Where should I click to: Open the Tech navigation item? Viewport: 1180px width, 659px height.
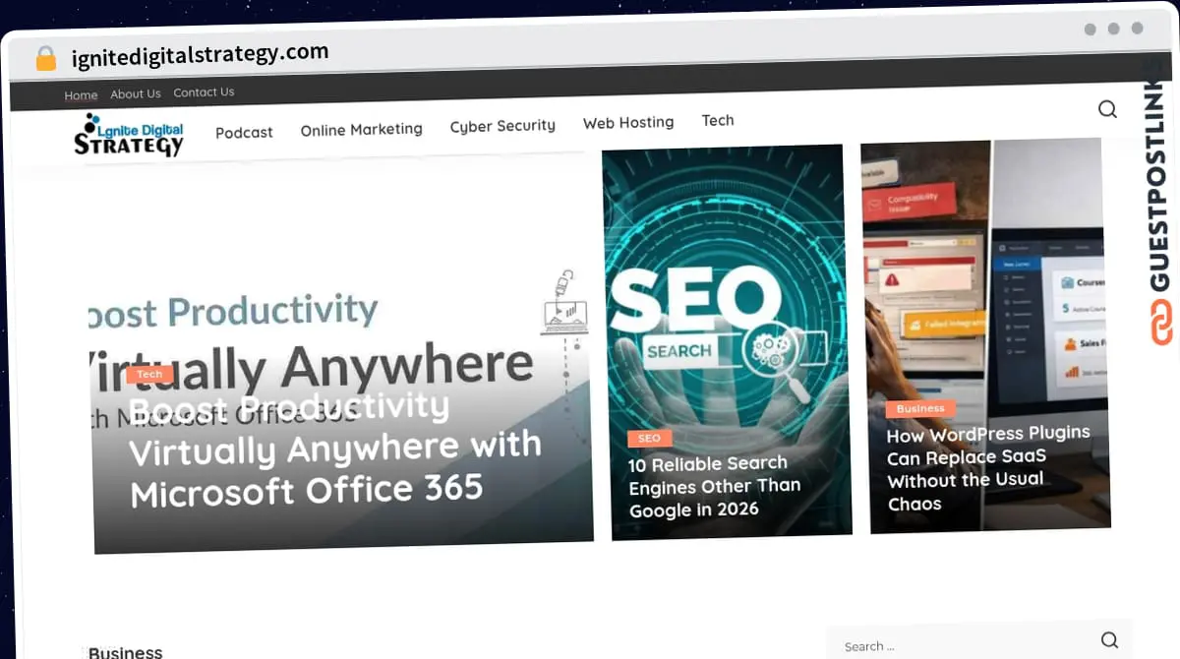[718, 120]
